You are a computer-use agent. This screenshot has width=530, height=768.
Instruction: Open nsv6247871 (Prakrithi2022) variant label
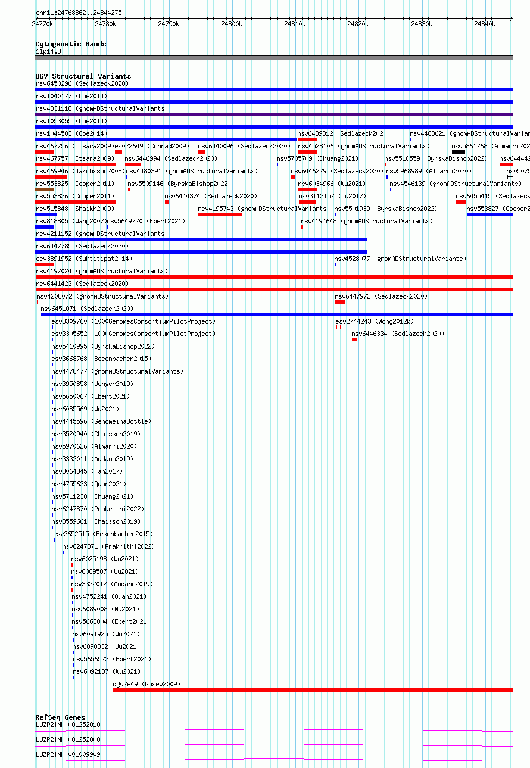[108, 546]
